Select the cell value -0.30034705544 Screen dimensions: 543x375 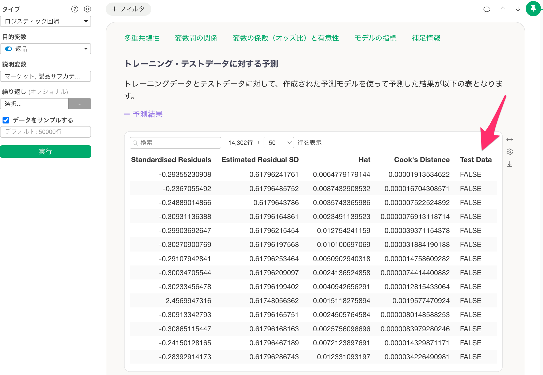pos(185,273)
